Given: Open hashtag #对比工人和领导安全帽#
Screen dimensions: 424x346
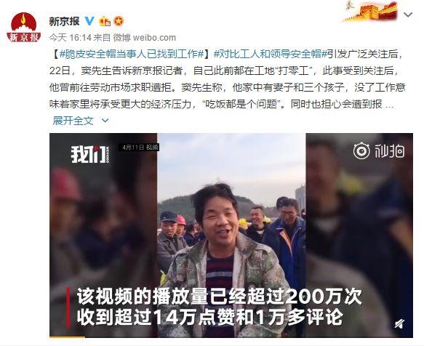Looking at the screenshot, I should (x=270, y=55).
